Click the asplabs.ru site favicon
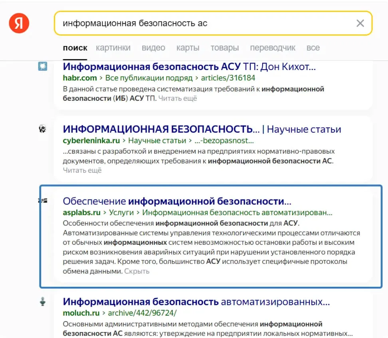388x338 pixels. coord(42,200)
